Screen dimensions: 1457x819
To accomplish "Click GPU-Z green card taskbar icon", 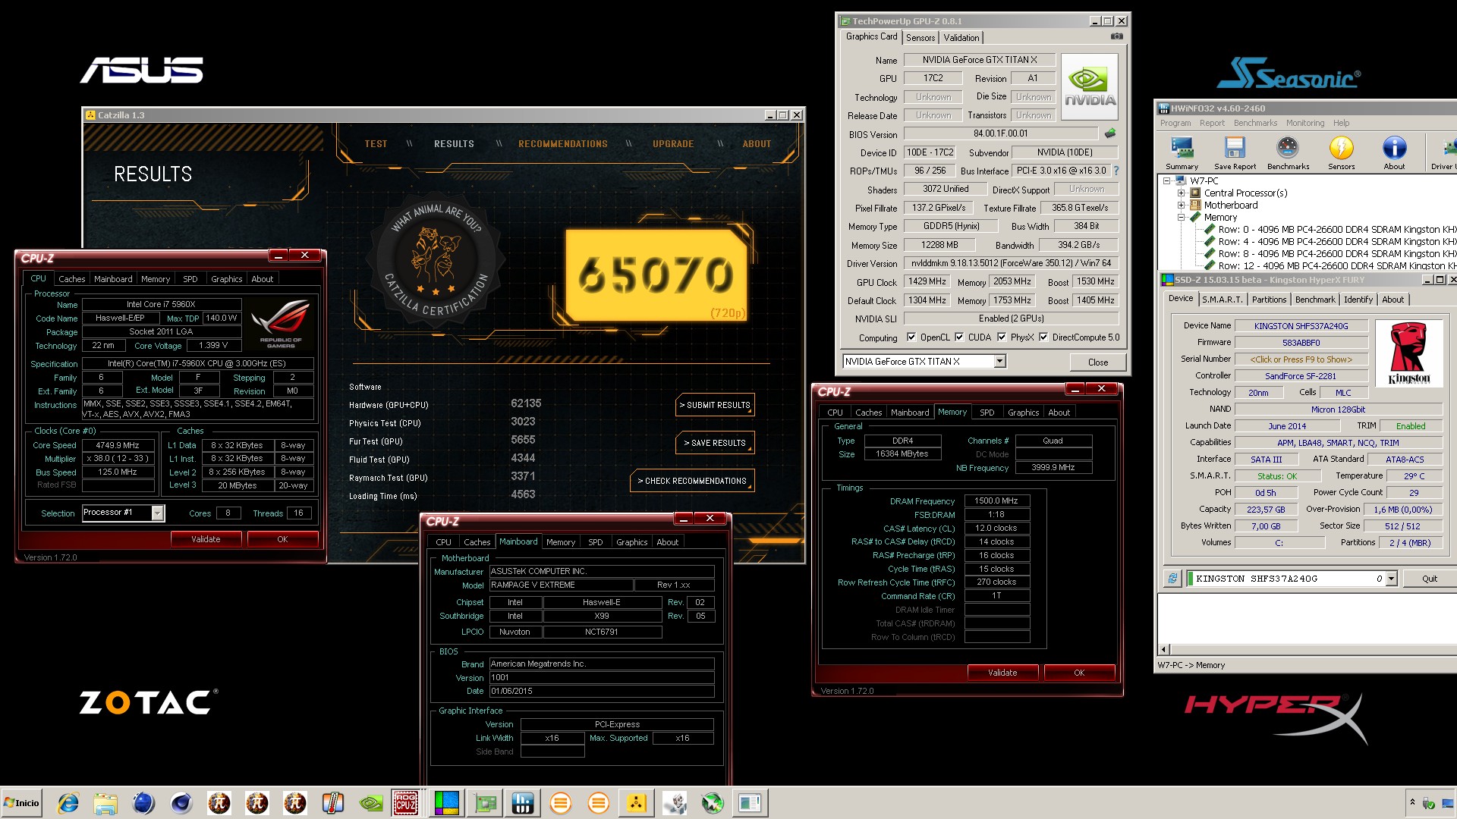I will click(485, 803).
